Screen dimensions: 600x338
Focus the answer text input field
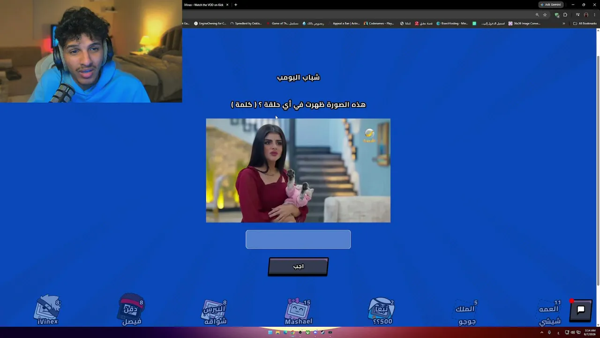[298, 239]
